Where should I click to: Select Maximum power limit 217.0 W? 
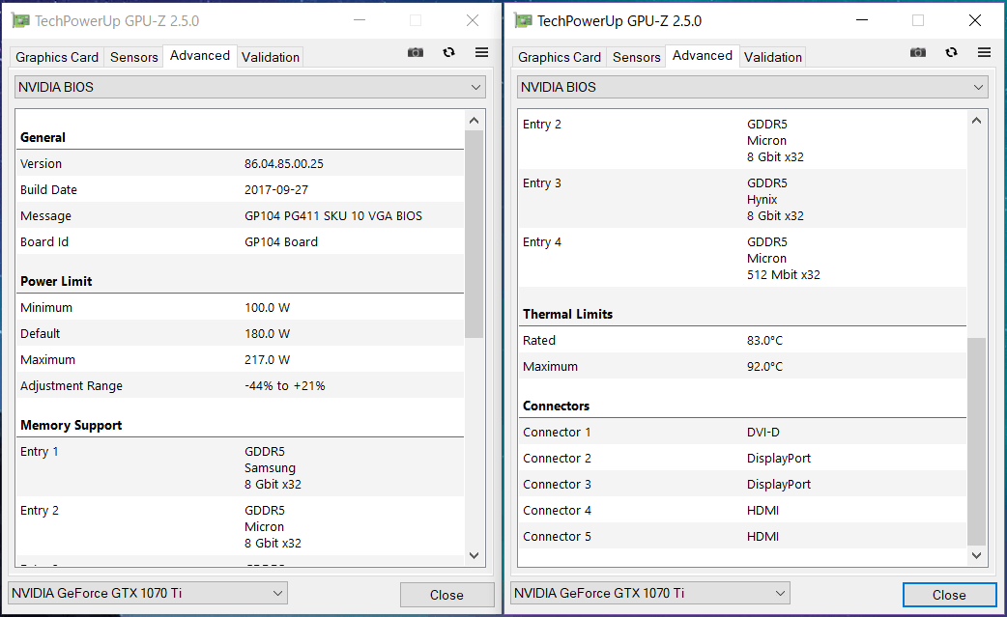click(267, 360)
